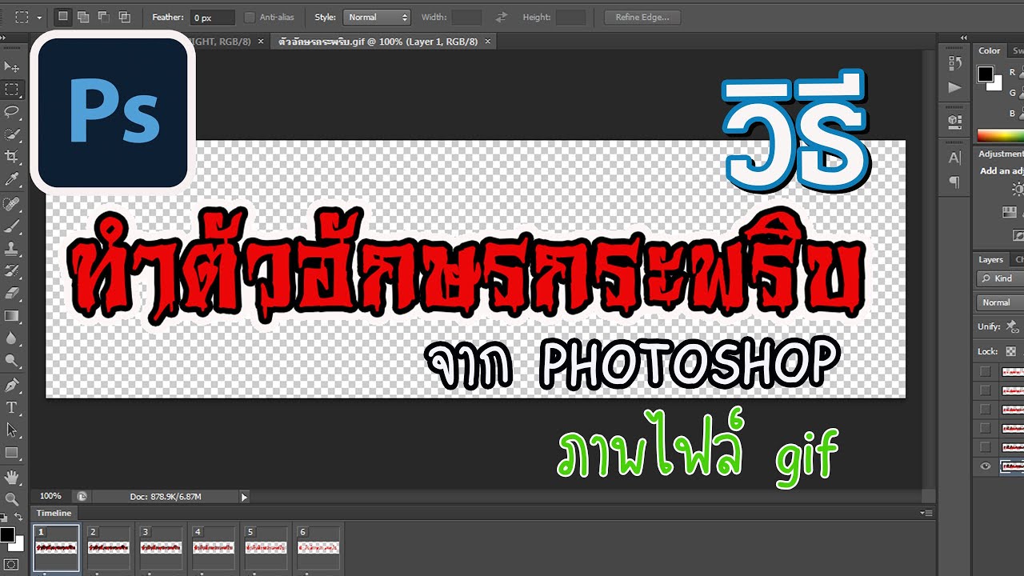Click the foreground color swatch in Color panel

click(x=986, y=74)
